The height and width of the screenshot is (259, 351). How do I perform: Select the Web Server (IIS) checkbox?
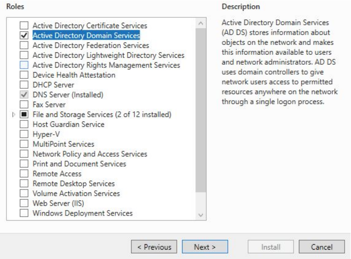[x=23, y=203]
